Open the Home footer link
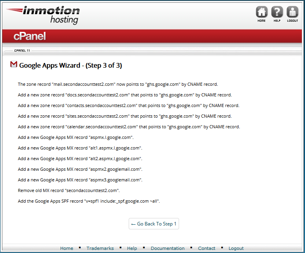The width and height of the screenshot is (305, 253). [67, 248]
